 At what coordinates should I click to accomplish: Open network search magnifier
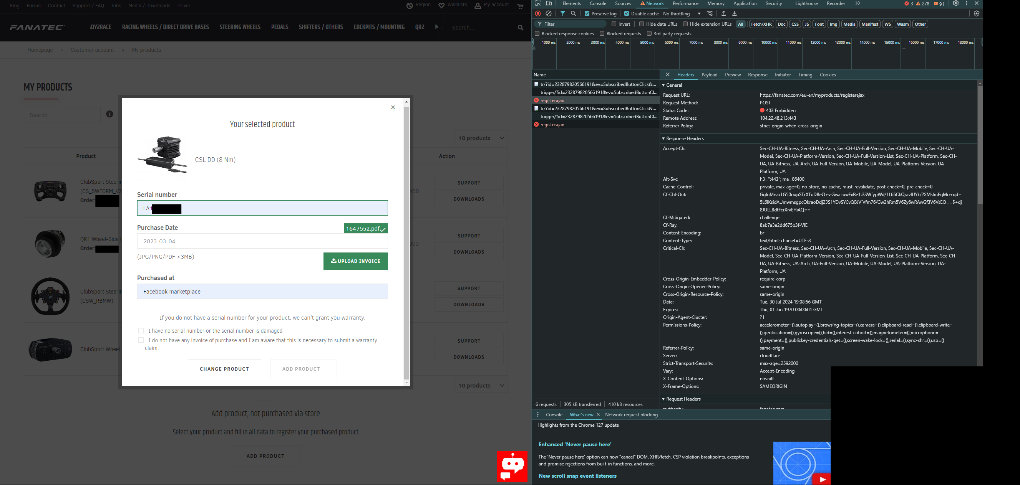coord(573,13)
